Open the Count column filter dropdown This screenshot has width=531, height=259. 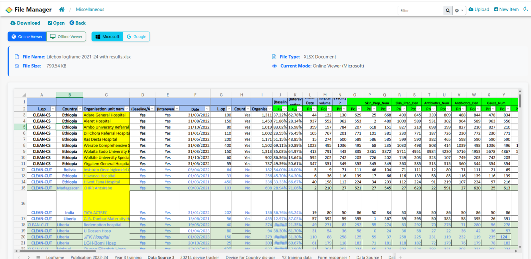click(x=248, y=109)
